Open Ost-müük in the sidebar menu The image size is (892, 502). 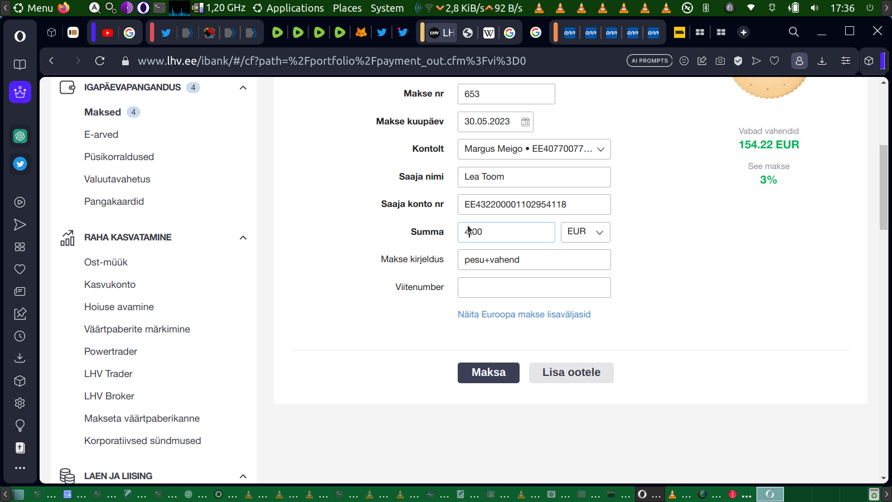[x=106, y=262]
